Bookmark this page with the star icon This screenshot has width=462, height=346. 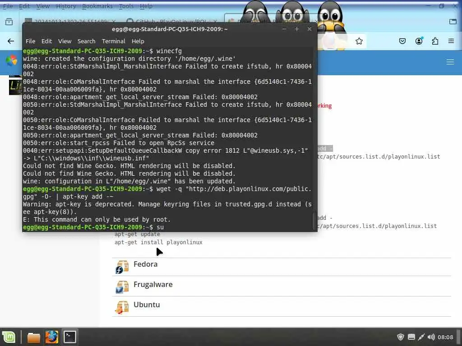tap(359, 41)
